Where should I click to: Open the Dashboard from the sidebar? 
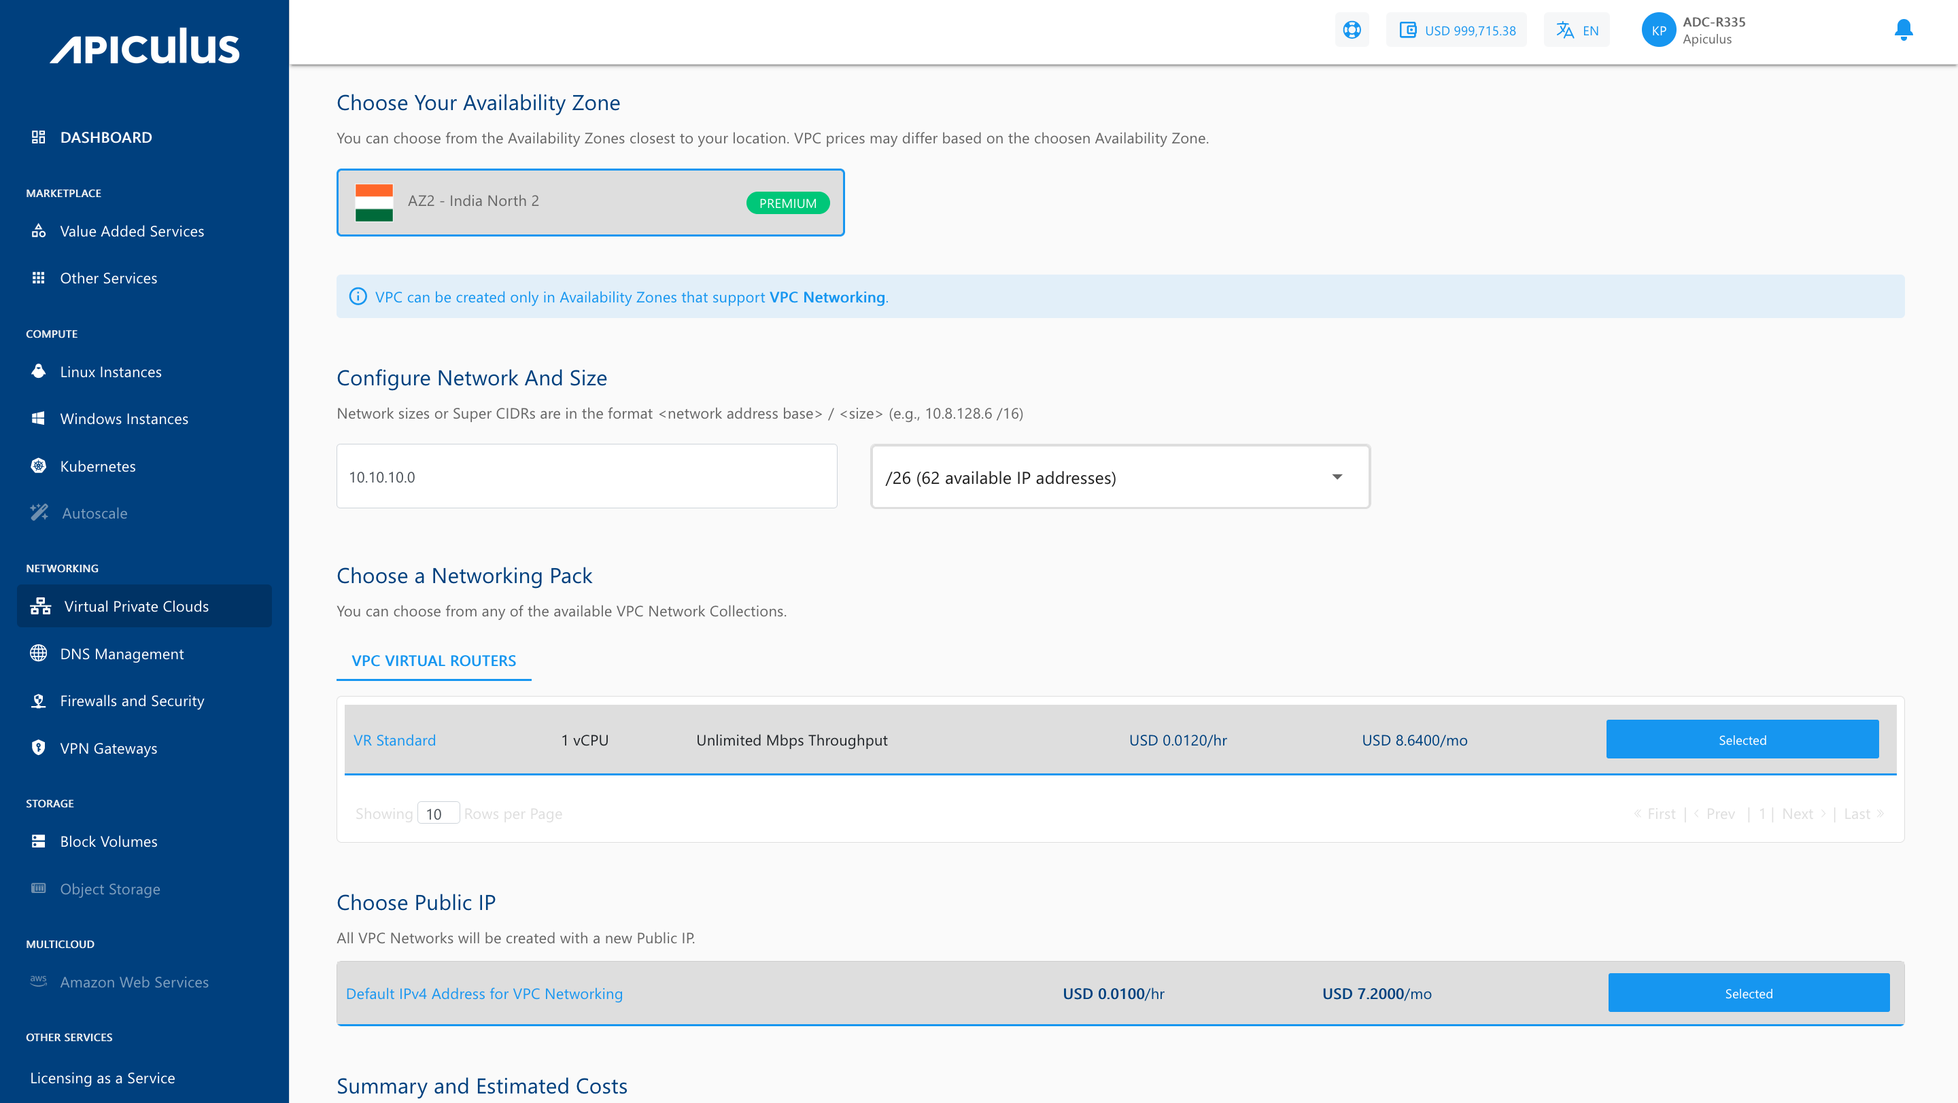click(x=105, y=137)
